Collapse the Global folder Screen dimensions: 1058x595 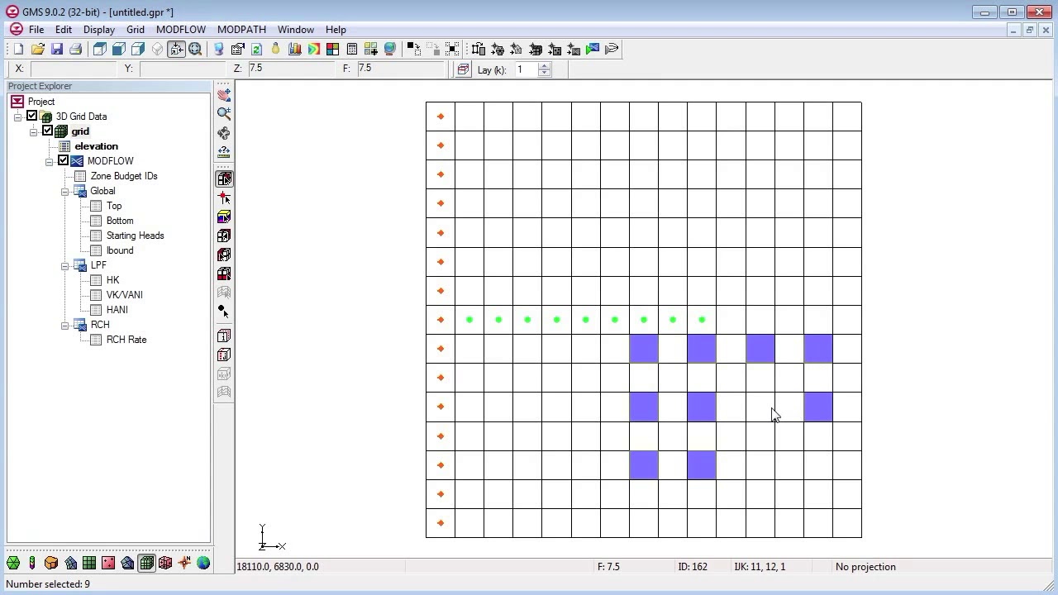click(x=65, y=191)
